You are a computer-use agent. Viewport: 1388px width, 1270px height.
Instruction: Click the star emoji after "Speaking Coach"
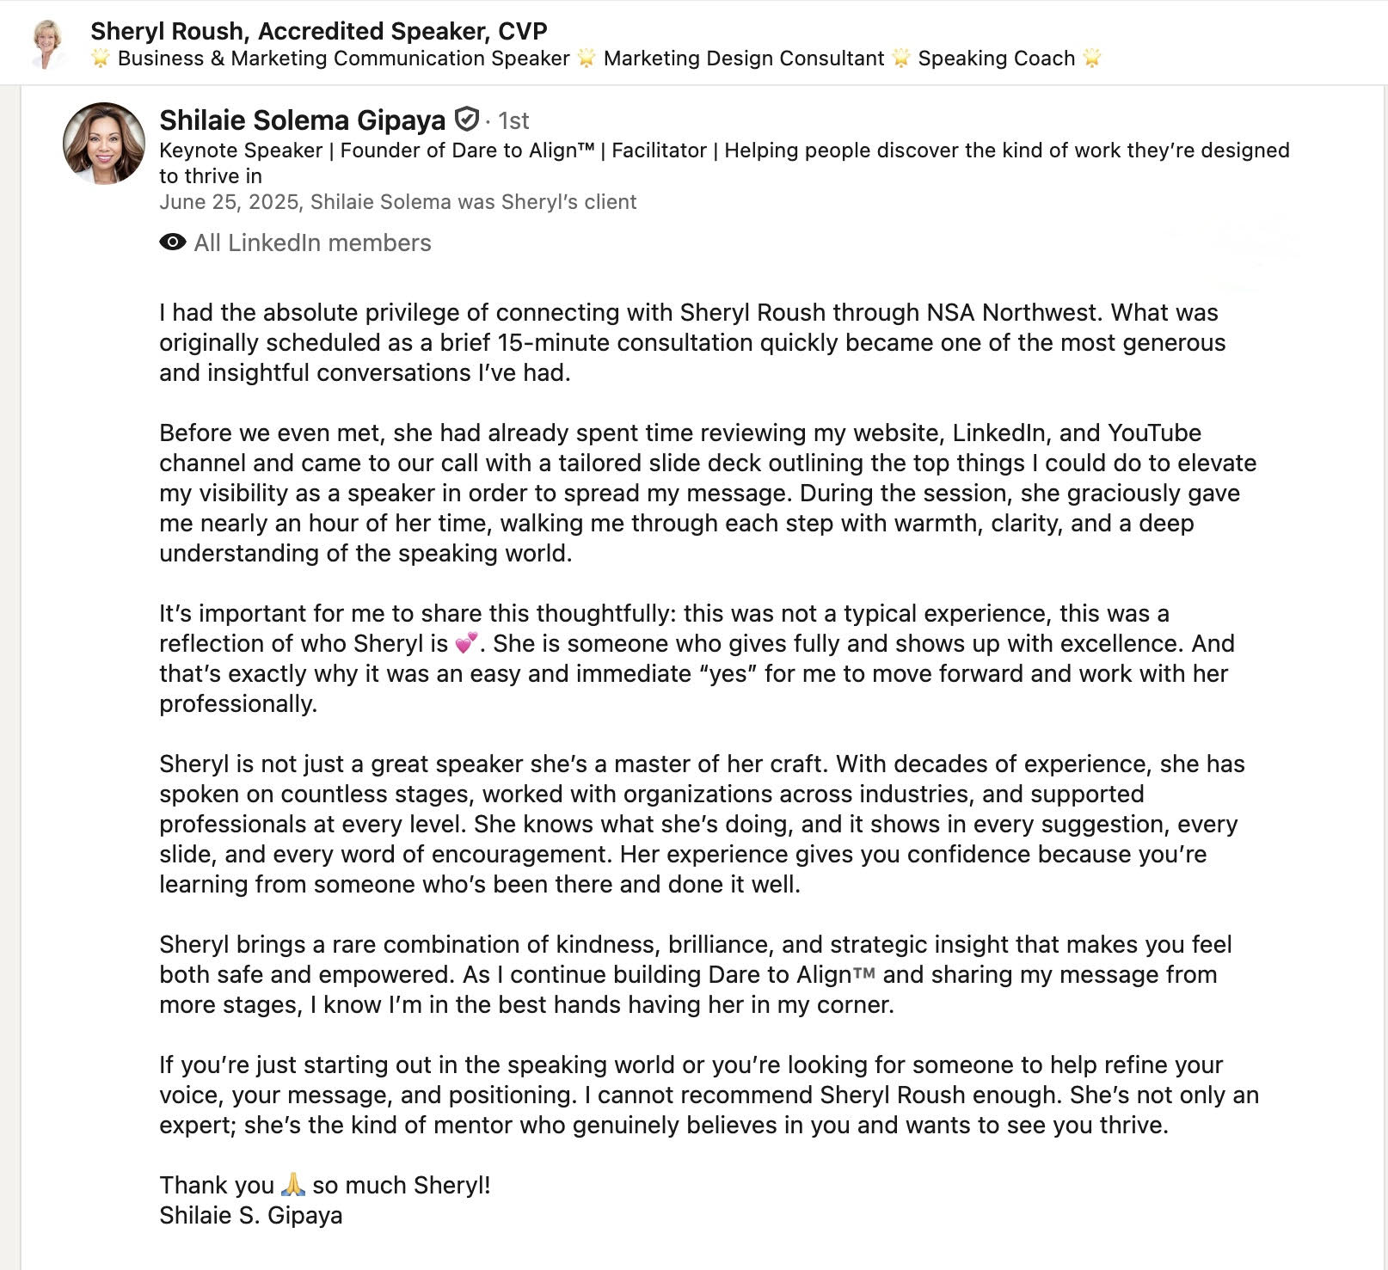(x=1092, y=58)
